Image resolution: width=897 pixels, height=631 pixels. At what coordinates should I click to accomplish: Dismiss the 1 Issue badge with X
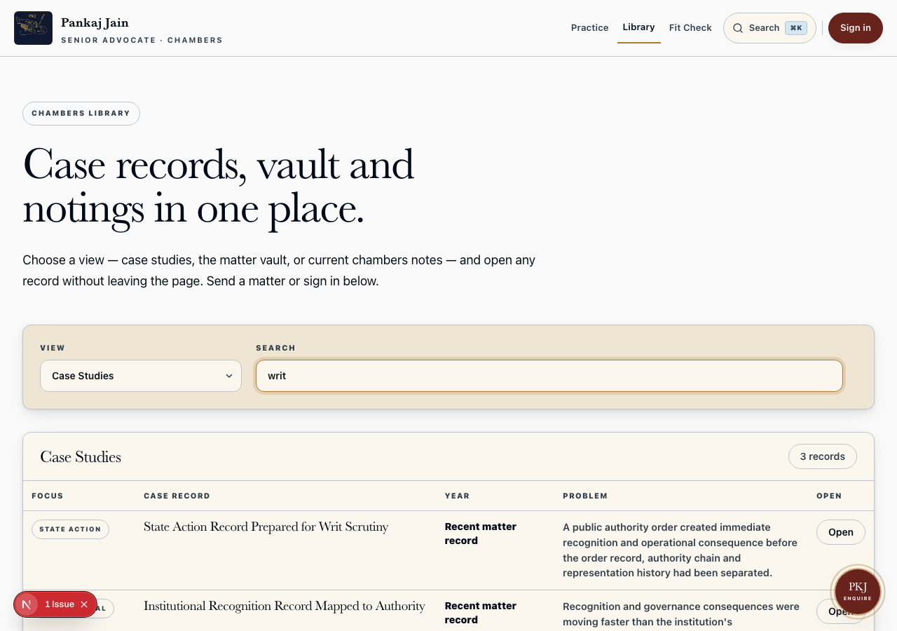(x=84, y=604)
